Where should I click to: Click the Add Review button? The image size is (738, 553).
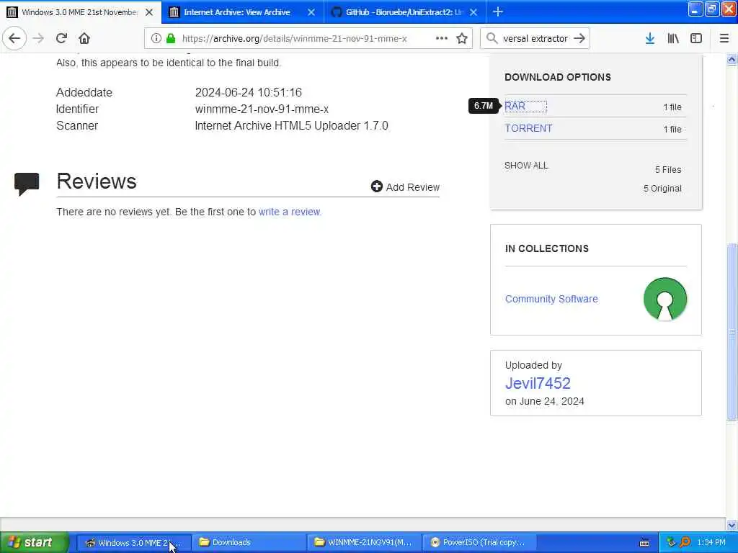coord(405,187)
